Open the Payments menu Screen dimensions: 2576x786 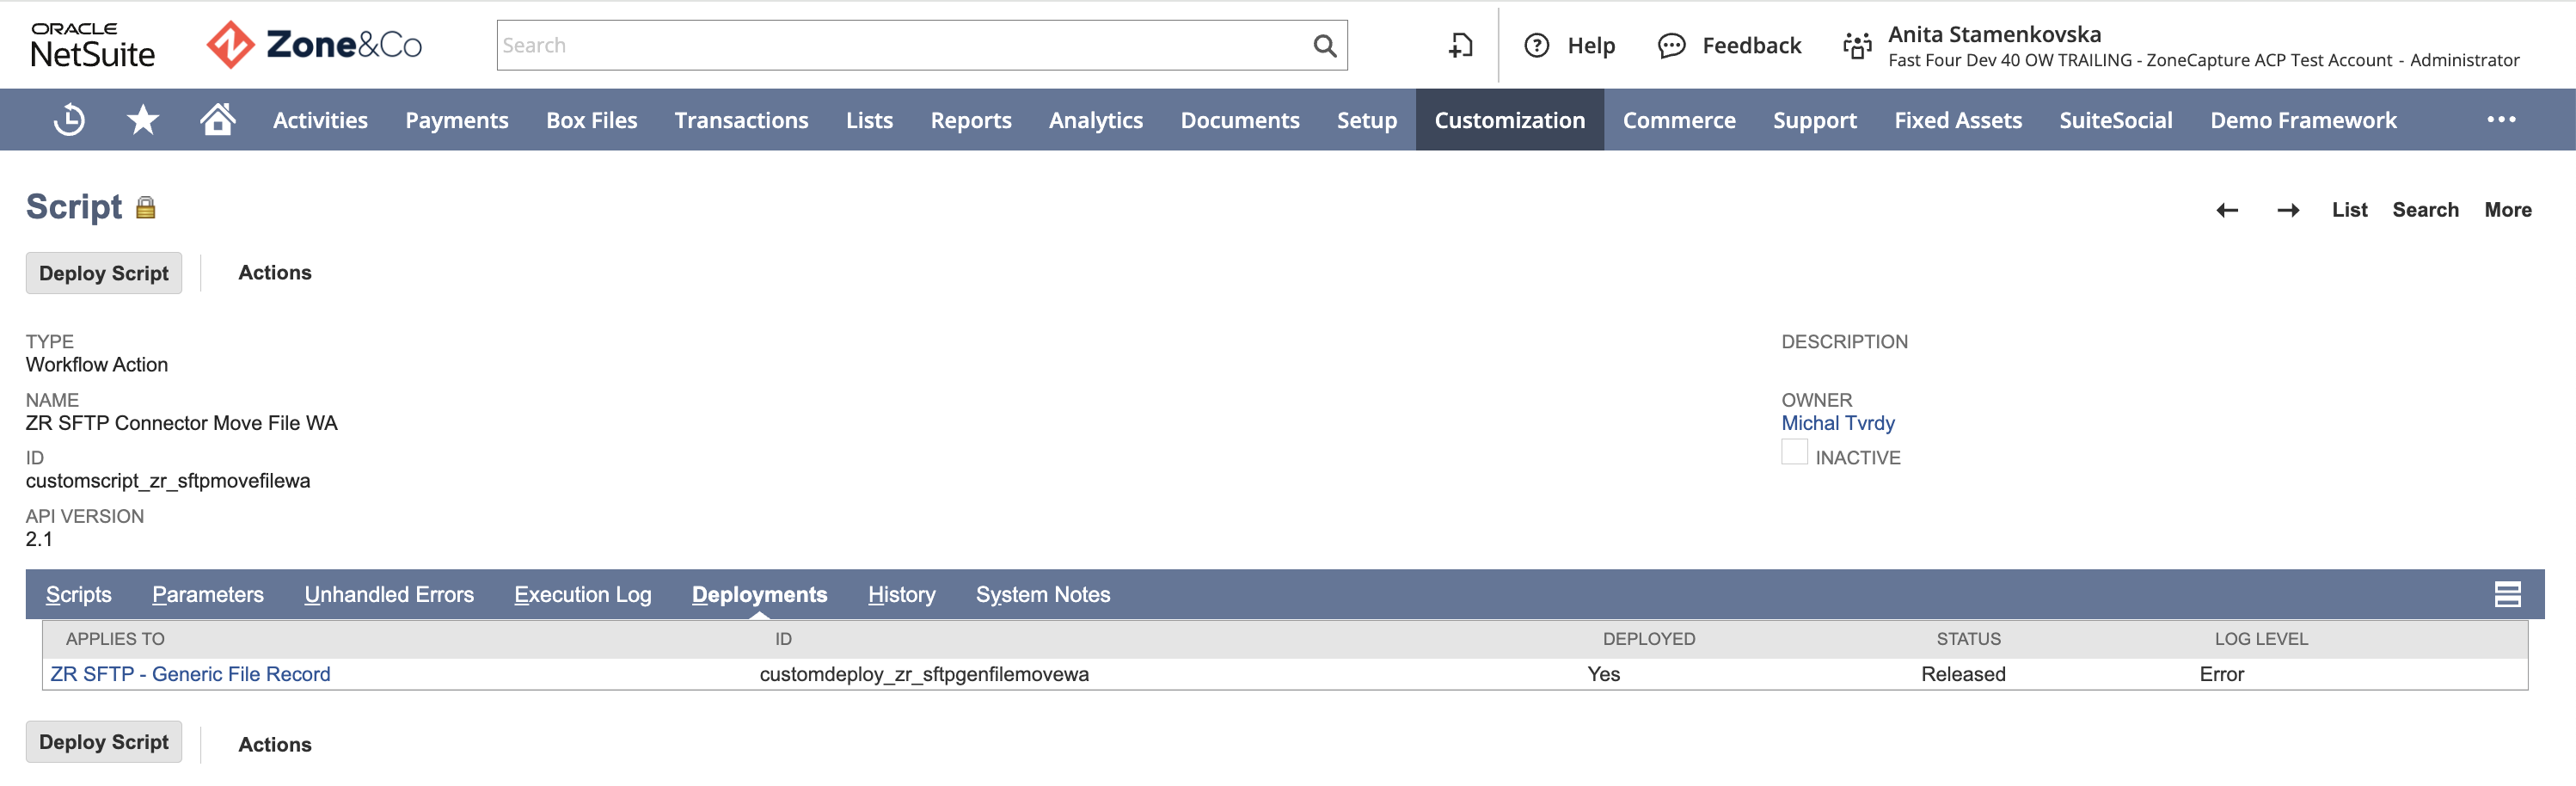point(457,120)
